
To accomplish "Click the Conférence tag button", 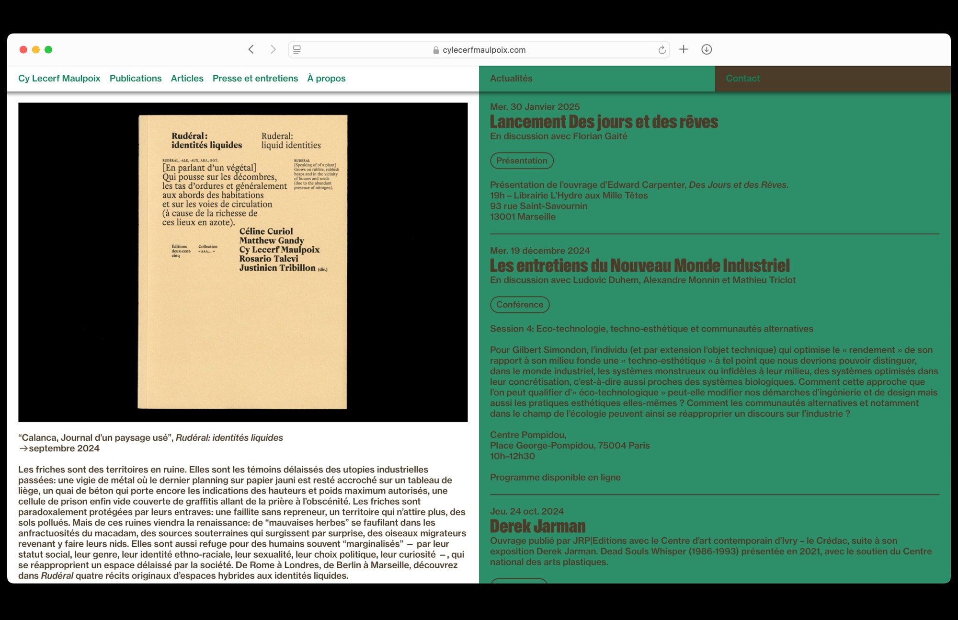I will coord(520,305).
